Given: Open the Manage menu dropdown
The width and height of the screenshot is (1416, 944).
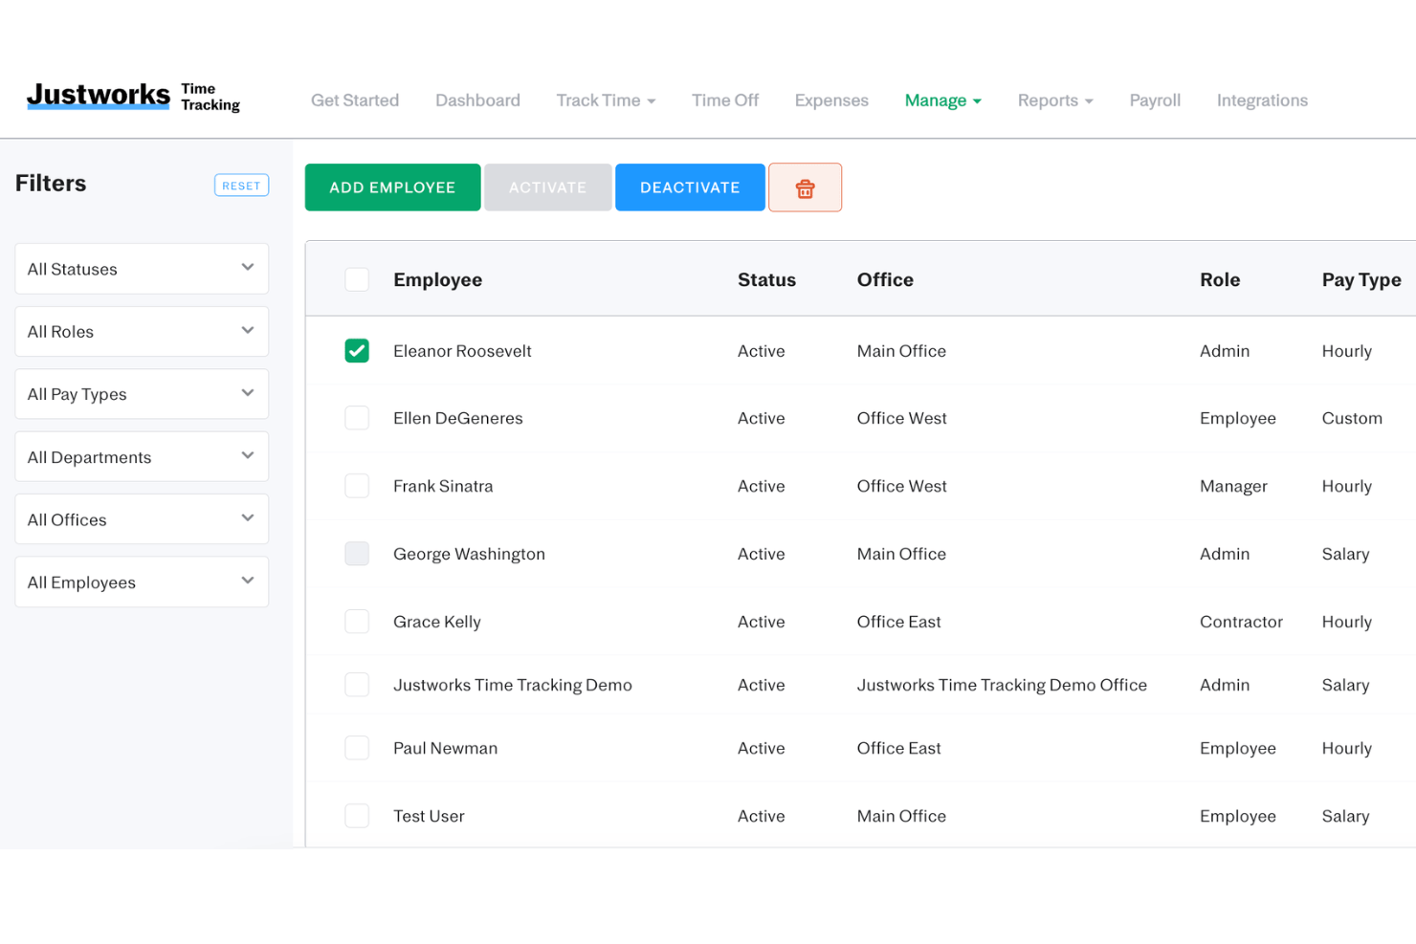Looking at the screenshot, I should click(943, 100).
